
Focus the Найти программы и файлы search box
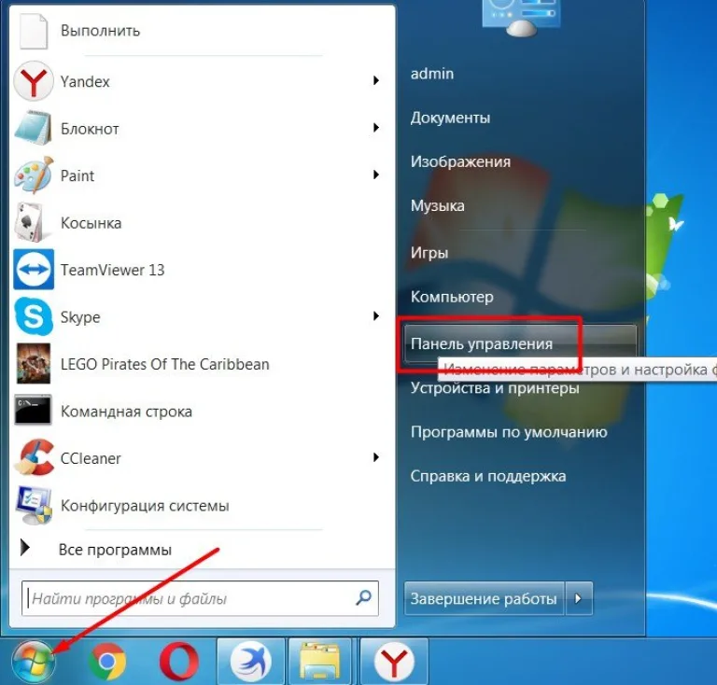click(x=200, y=598)
